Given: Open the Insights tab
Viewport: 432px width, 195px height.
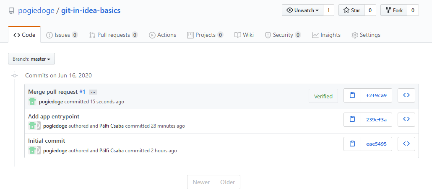Looking at the screenshot, I should point(326,35).
